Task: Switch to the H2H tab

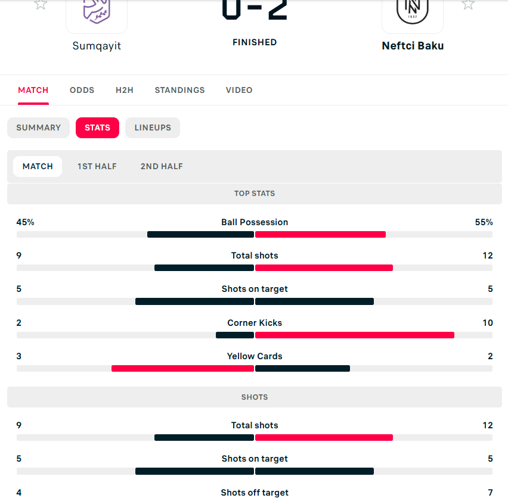Action: pos(125,91)
